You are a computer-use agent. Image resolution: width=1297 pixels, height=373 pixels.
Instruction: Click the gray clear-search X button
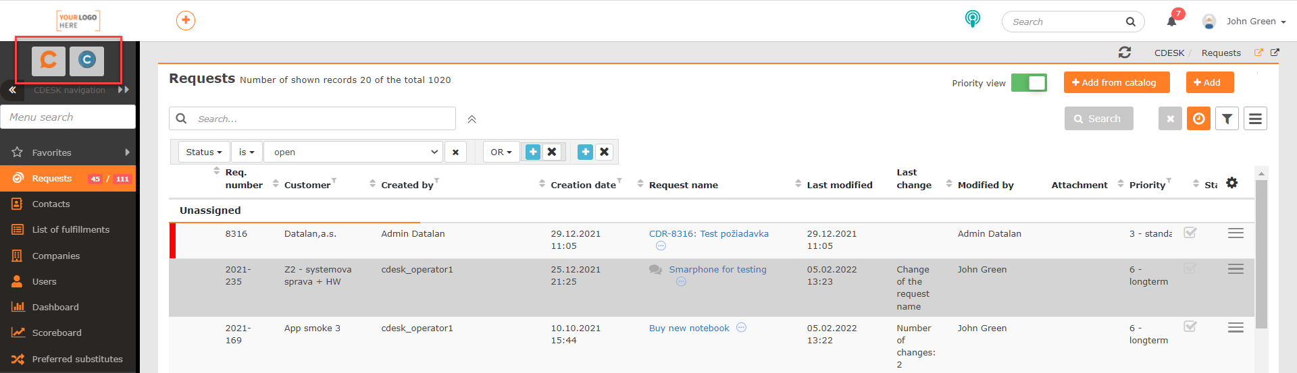[x=1171, y=119]
